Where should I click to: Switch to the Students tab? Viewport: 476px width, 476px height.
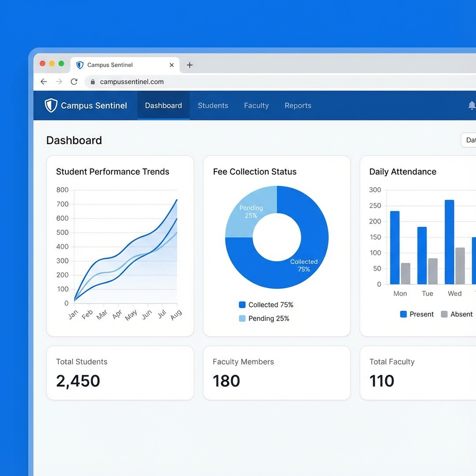coord(213,106)
